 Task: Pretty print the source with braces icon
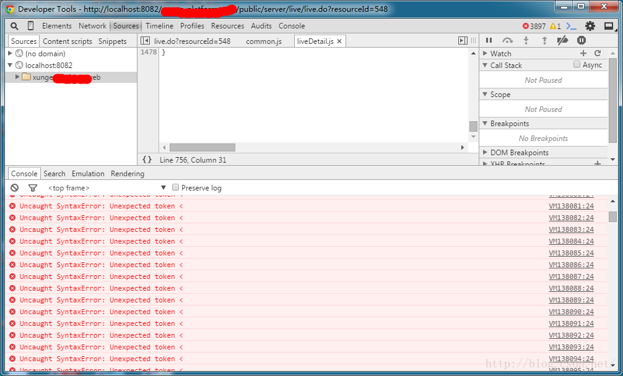tap(147, 160)
